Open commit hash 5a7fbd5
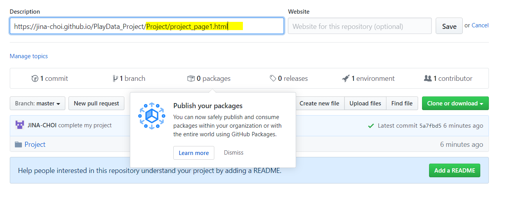The height and width of the screenshot is (212, 528). pyautogui.click(x=430, y=126)
